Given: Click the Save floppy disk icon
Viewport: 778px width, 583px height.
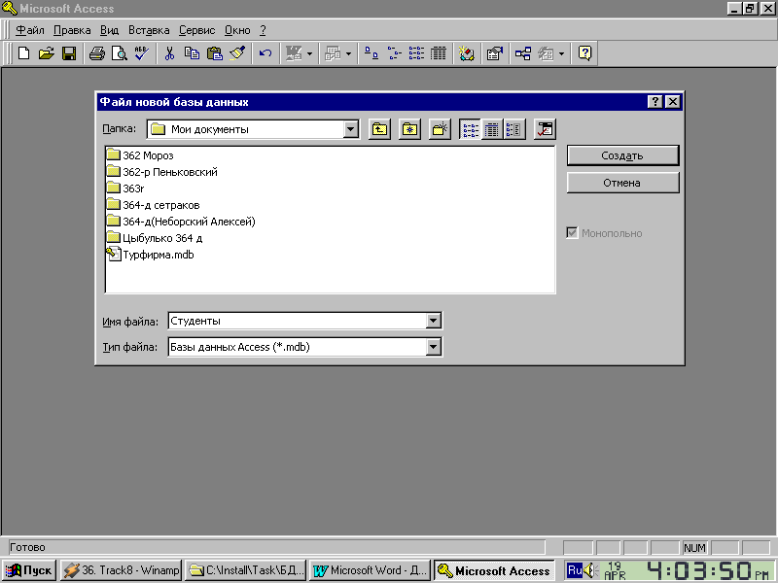Looking at the screenshot, I should pos(69,53).
